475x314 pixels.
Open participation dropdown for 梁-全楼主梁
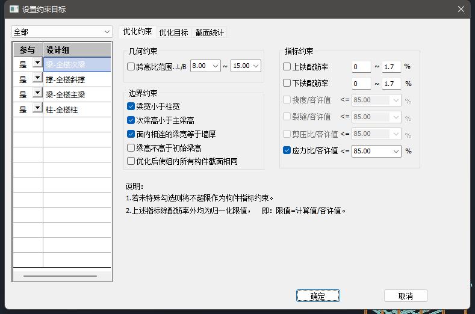[37, 93]
